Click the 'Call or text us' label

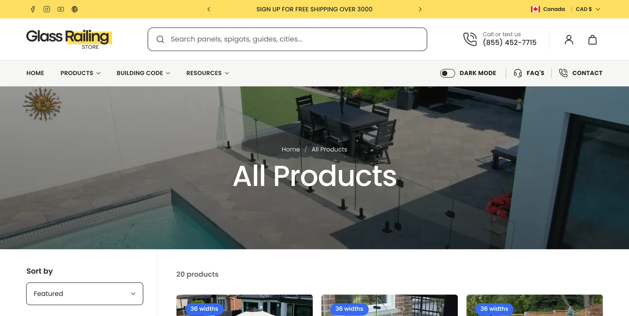coord(502,34)
